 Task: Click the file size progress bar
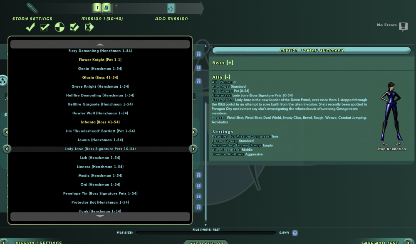pyautogui.click(x=206, y=233)
